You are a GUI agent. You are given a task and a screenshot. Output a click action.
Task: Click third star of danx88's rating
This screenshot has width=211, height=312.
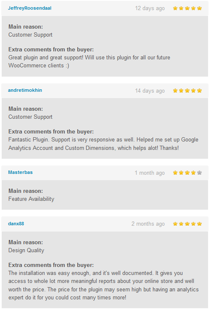pyautogui.click(x=187, y=224)
